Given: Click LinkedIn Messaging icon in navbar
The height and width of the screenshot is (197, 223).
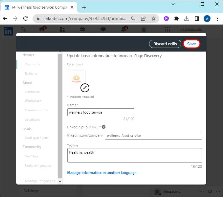Looking at the screenshot, I should tap(103, 29).
